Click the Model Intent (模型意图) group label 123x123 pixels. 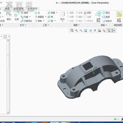pos(118,25)
